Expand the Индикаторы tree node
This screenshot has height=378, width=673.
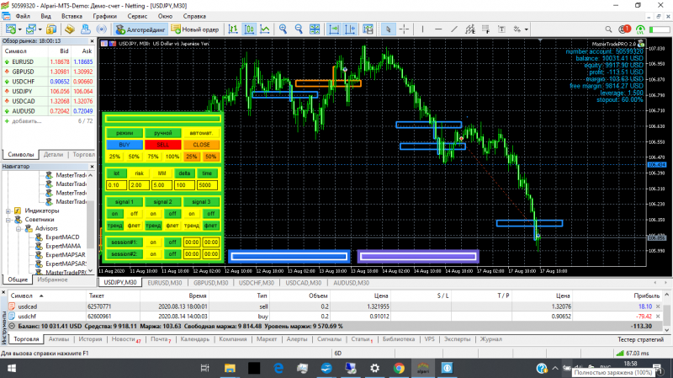coord(8,210)
